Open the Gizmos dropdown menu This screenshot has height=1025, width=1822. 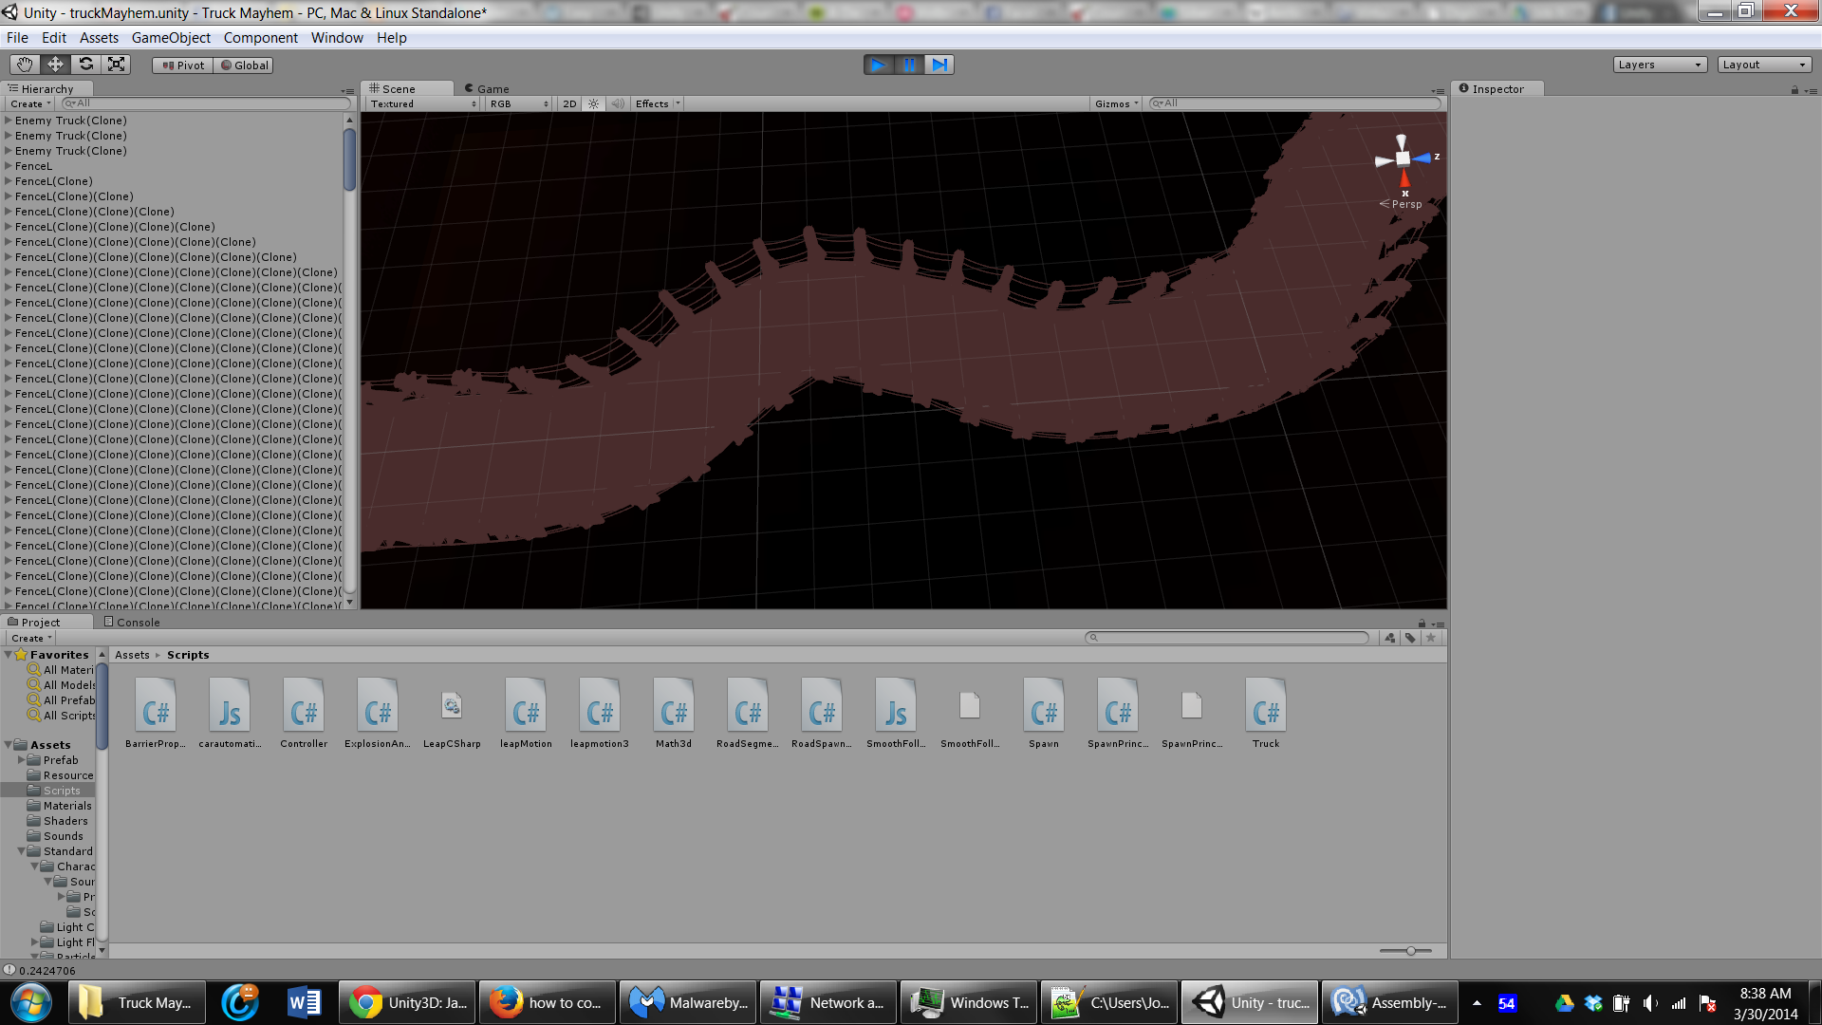click(1116, 103)
